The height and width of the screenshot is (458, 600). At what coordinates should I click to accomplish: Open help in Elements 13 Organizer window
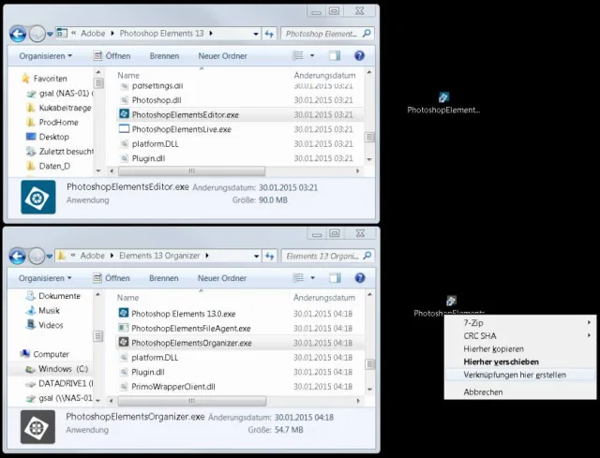pos(360,278)
